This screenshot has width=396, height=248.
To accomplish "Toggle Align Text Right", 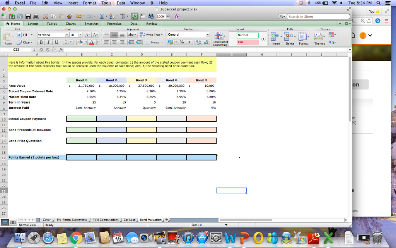I will [x=122, y=42].
